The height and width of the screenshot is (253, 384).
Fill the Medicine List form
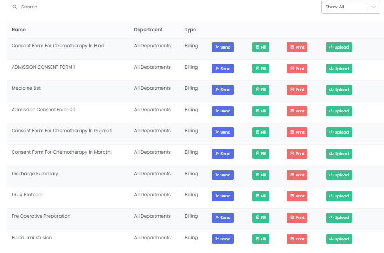(x=260, y=90)
